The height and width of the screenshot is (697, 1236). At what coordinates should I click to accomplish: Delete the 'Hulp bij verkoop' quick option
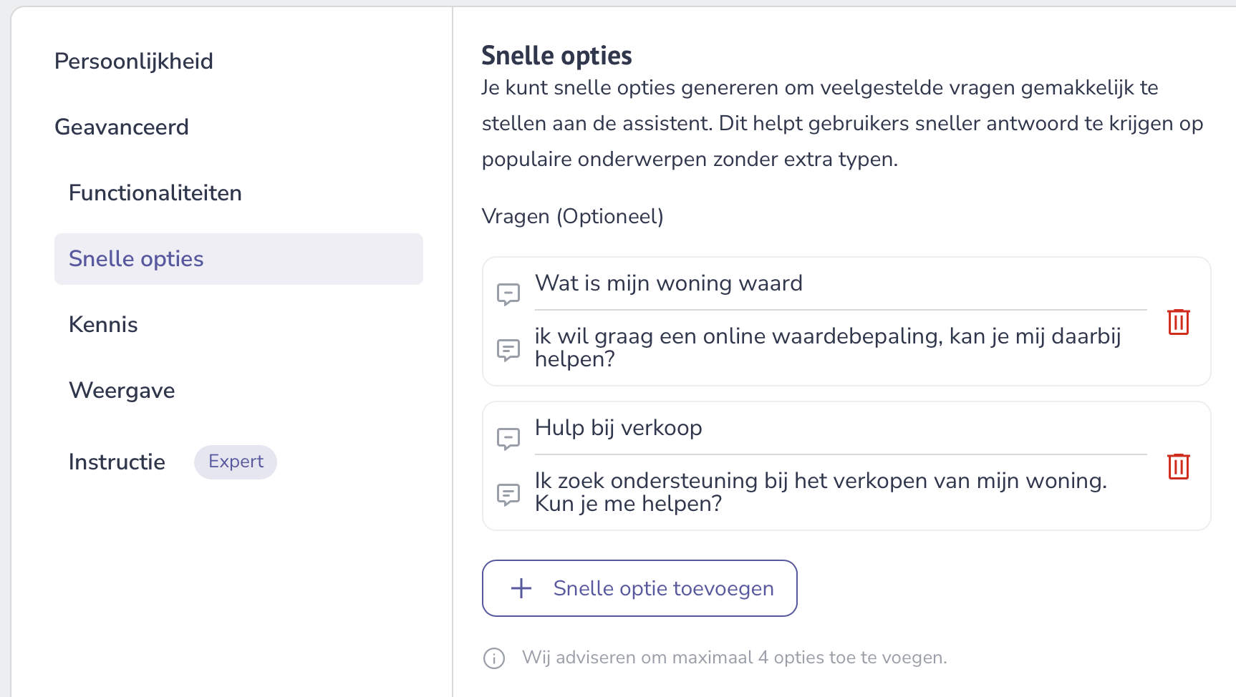coord(1178,467)
